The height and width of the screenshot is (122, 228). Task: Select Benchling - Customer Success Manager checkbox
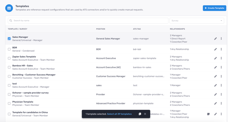click(x=9, y=76)
